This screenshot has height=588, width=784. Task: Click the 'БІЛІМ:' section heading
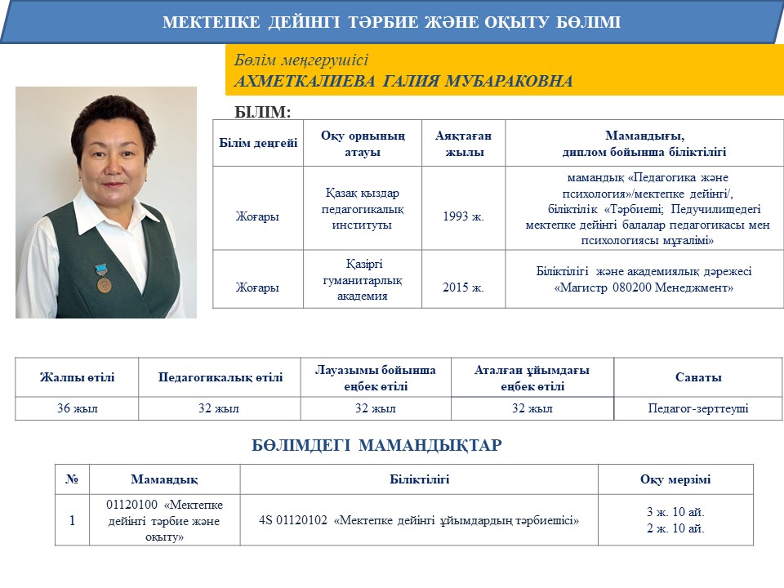coord(263,111)
